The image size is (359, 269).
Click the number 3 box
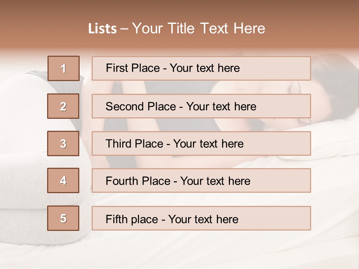pyautogui.click(x=63, y=143)
